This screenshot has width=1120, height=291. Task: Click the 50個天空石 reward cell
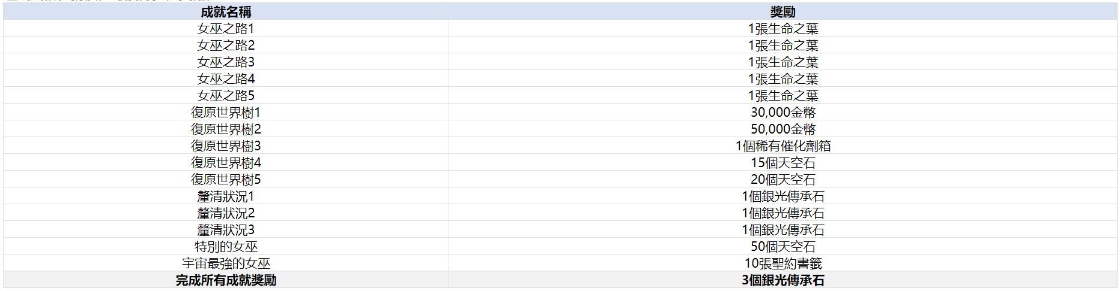782,247
